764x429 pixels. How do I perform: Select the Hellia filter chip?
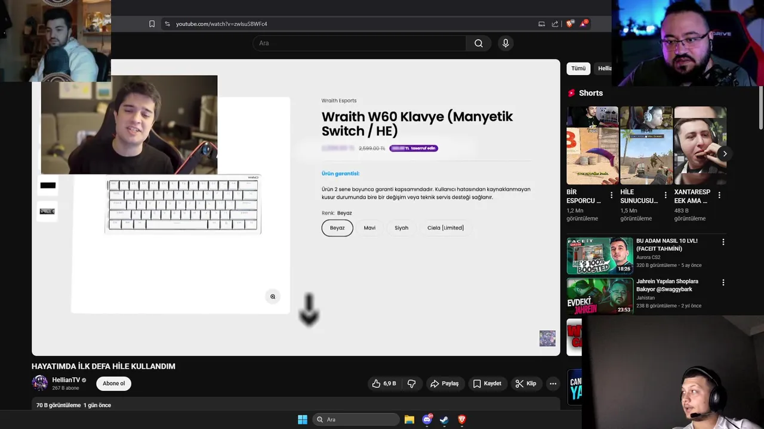click(x=604, y=69)
